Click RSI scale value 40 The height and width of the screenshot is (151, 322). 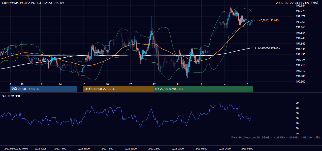[297, 123]
